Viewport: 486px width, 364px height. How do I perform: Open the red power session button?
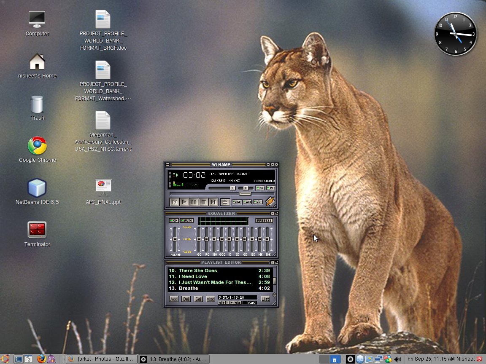click(x=479, y=359)
